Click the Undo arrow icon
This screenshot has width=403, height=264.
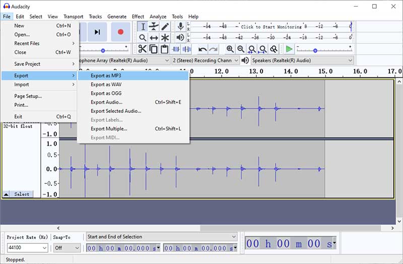click(x=203, y=49)
